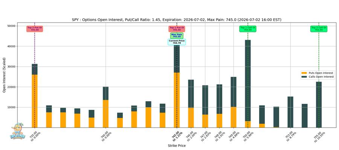Image resolution: width=339 pixels, height=150 pixels.
Task: Click the 'Top 2 Put OI 735.00' annotation box
Action: click(x=35, y=29)
